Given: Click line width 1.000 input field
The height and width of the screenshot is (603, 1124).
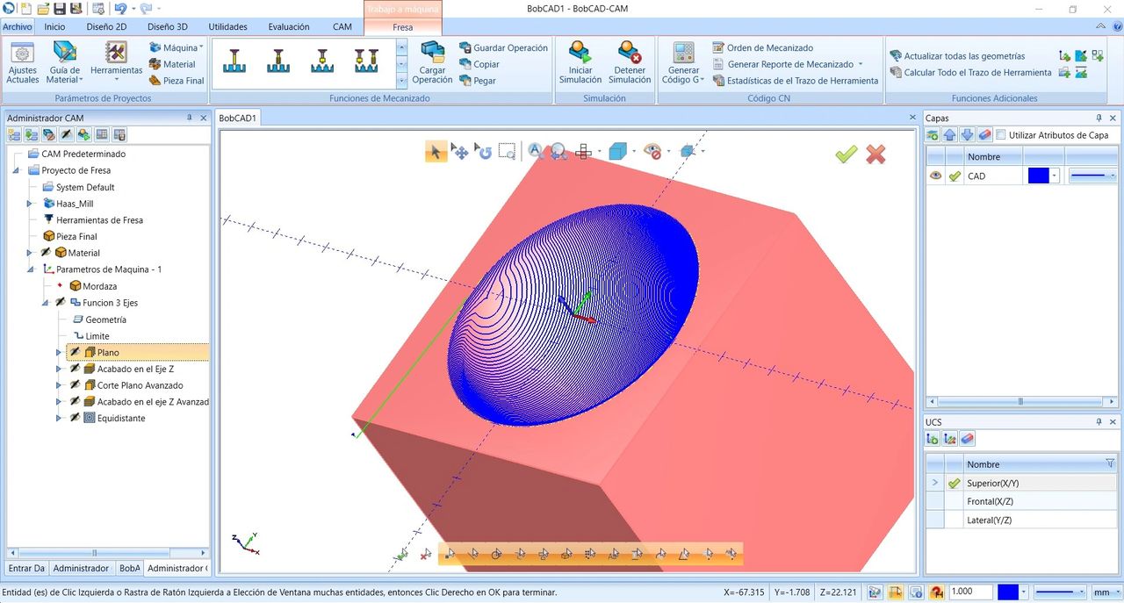Looking at the screenshot, I should coord(971,592).
